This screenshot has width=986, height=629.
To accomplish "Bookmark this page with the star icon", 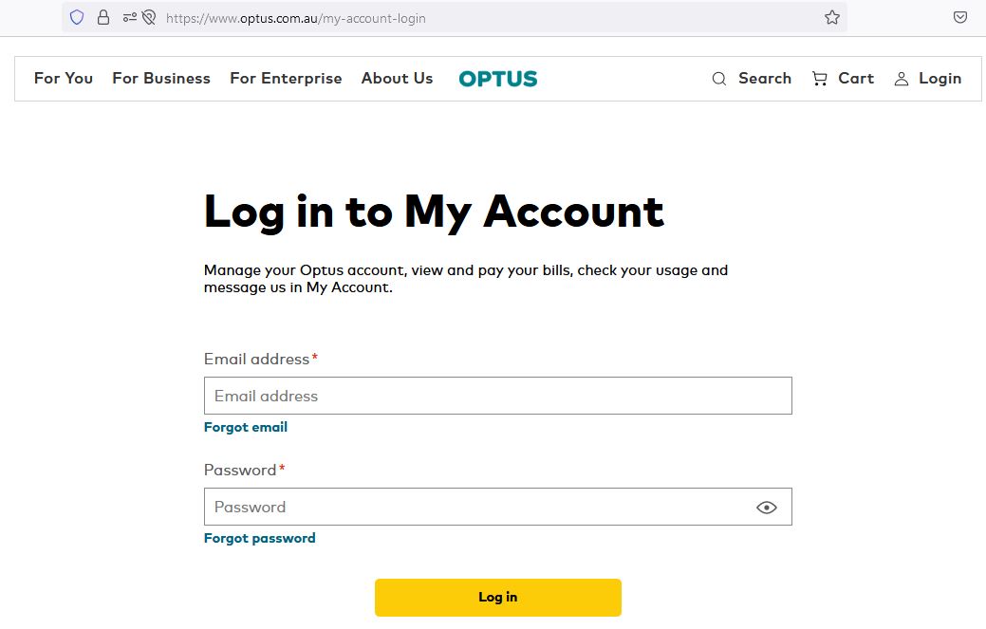I will (x=831, y=17).
